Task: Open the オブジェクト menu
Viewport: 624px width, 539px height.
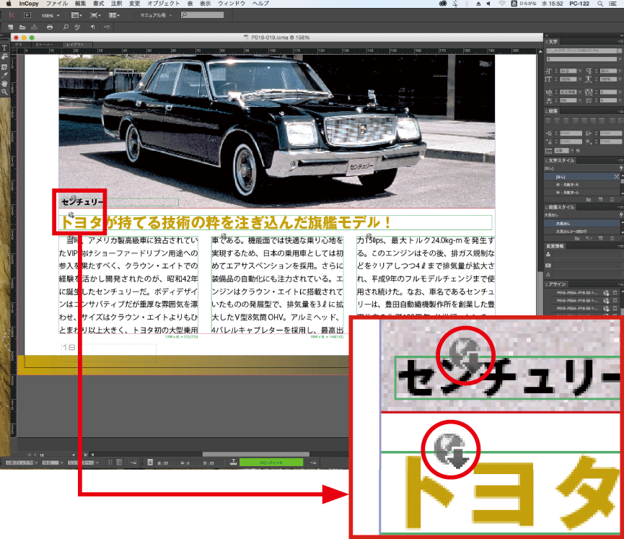Action: [164, 4]
